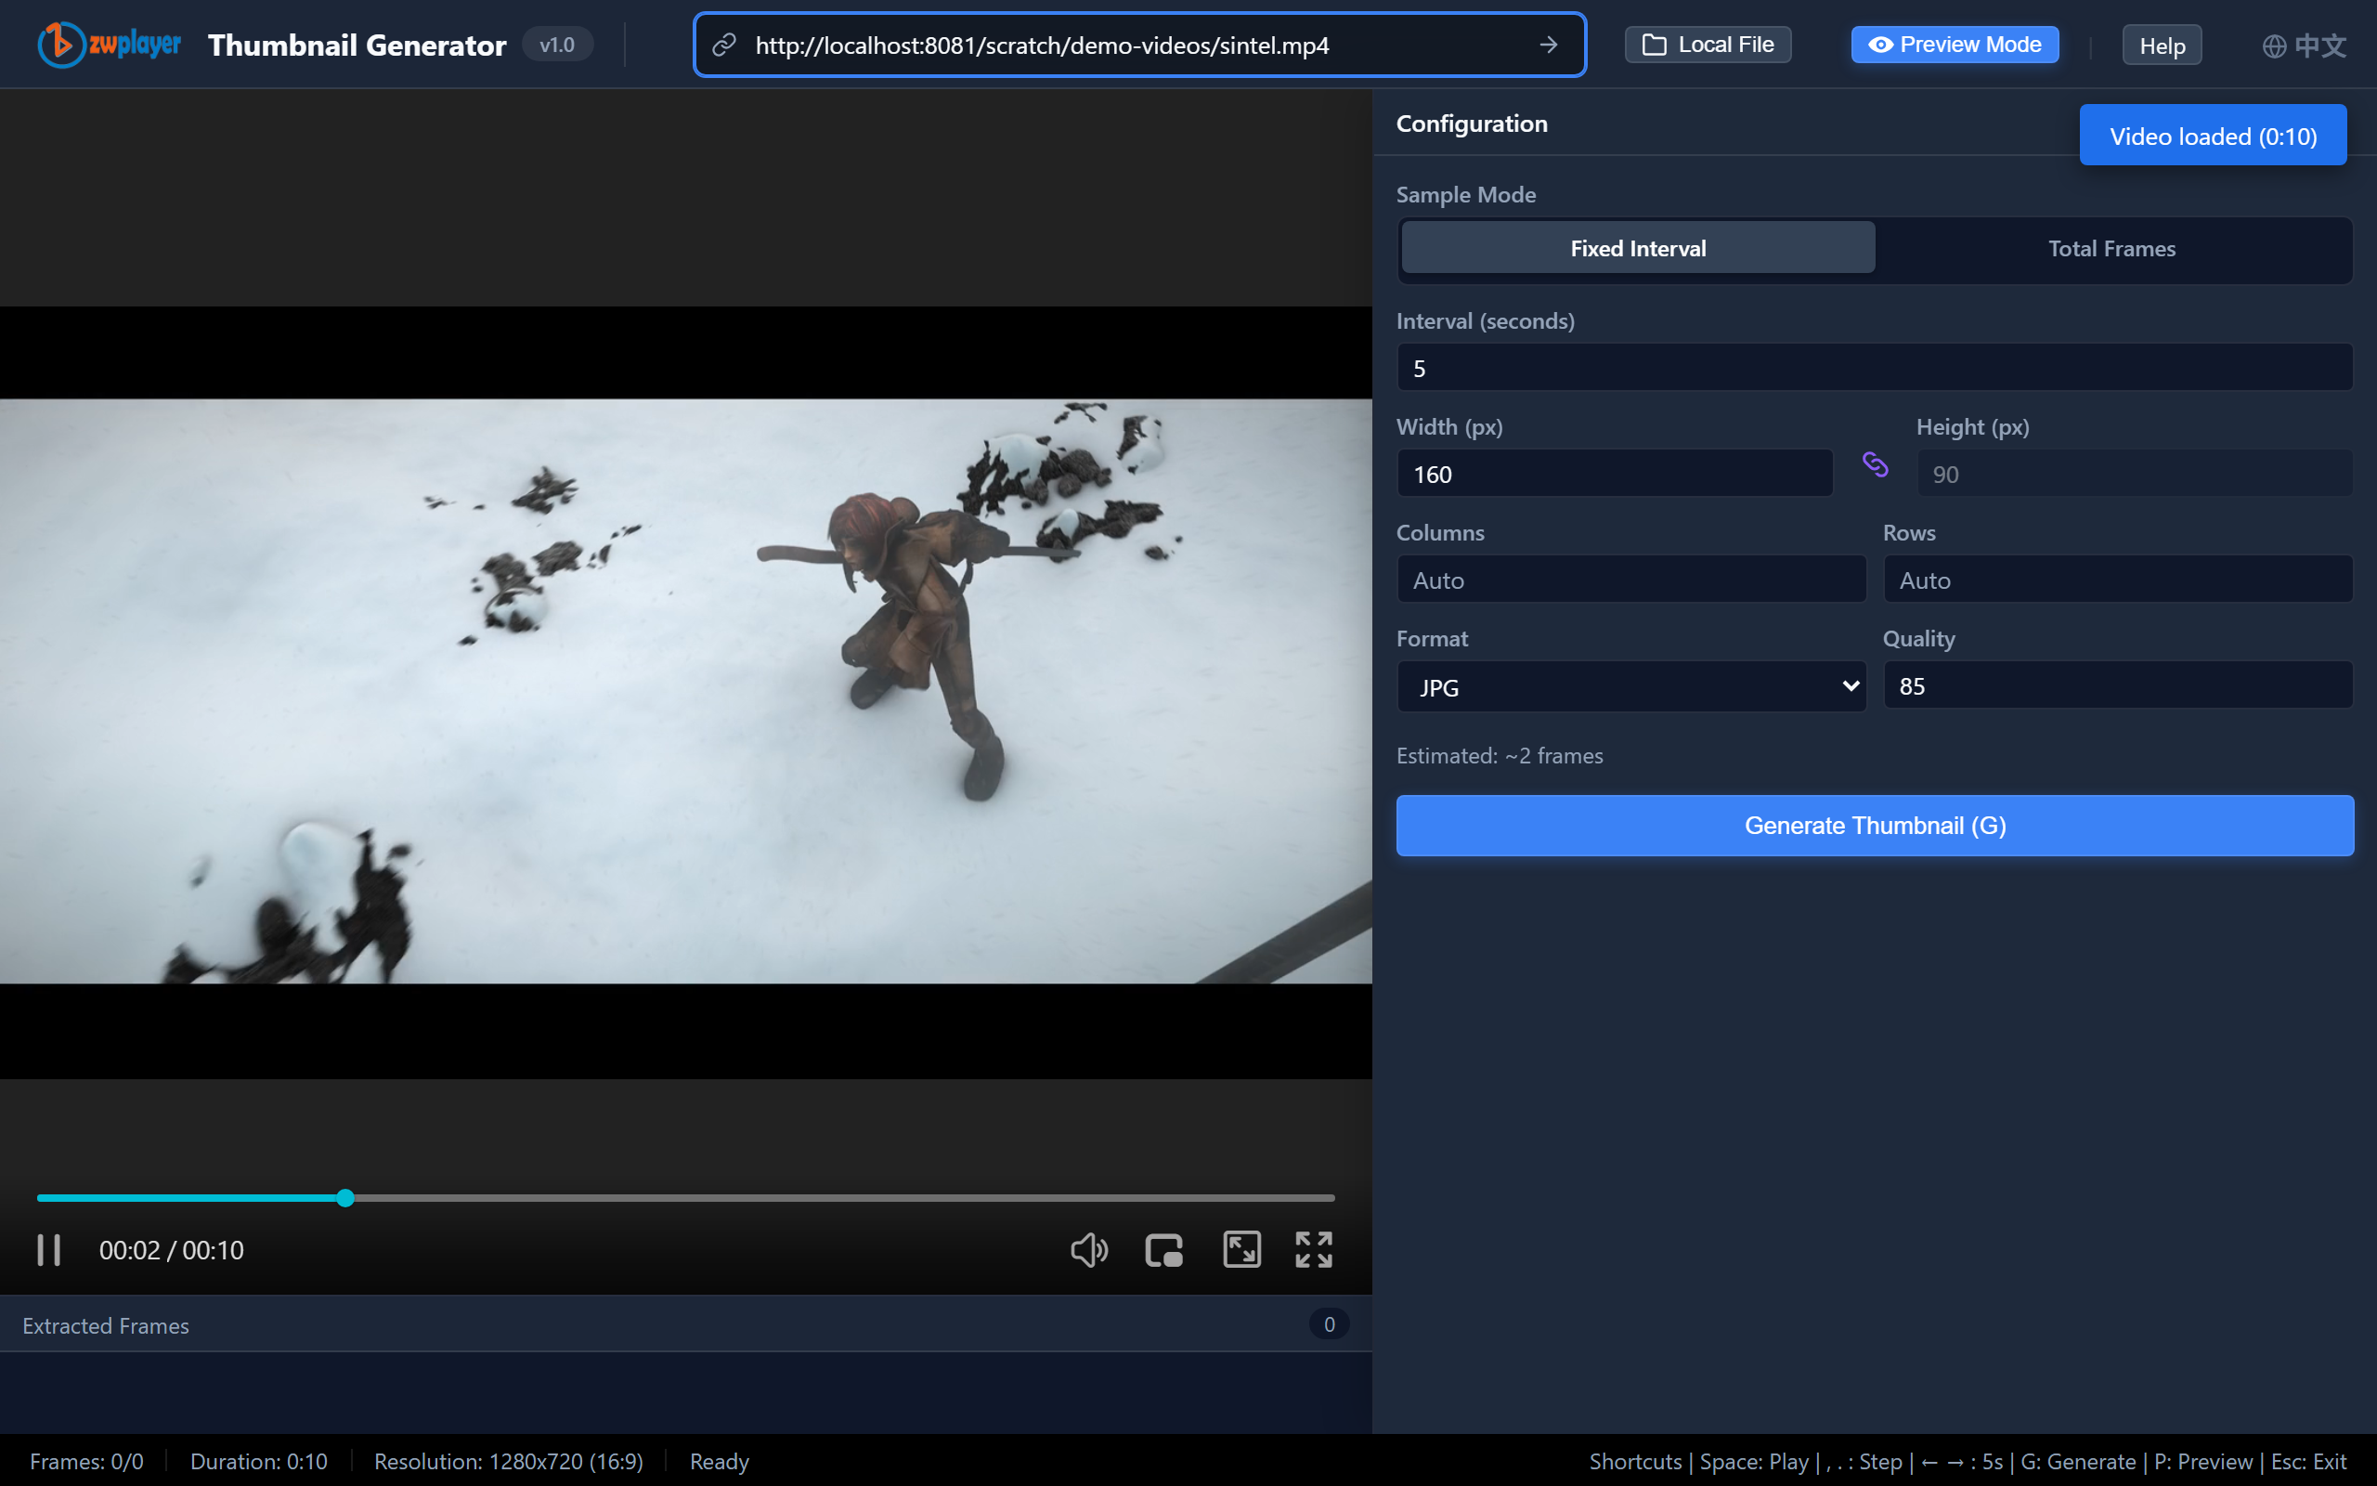Click the Interval seconds field
The width and height of the screenshot is (2377, 1486).
1874,368
